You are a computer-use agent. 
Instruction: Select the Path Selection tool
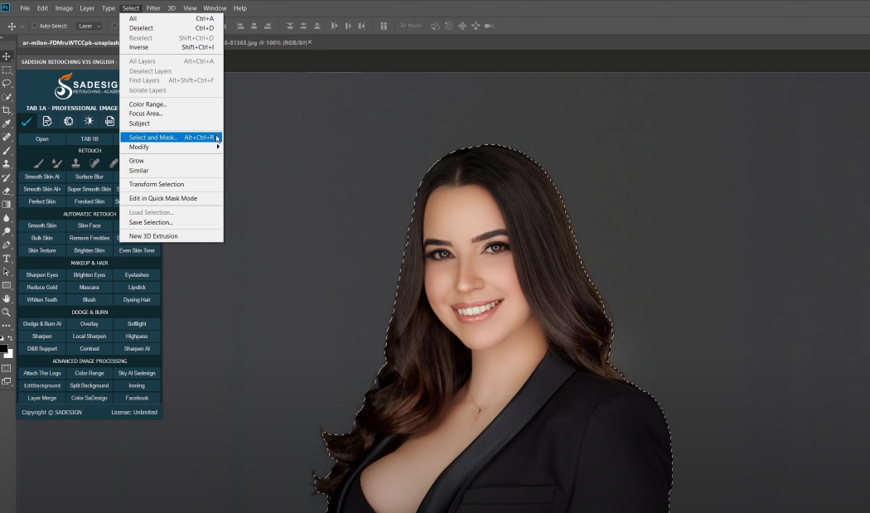[7, 272]
